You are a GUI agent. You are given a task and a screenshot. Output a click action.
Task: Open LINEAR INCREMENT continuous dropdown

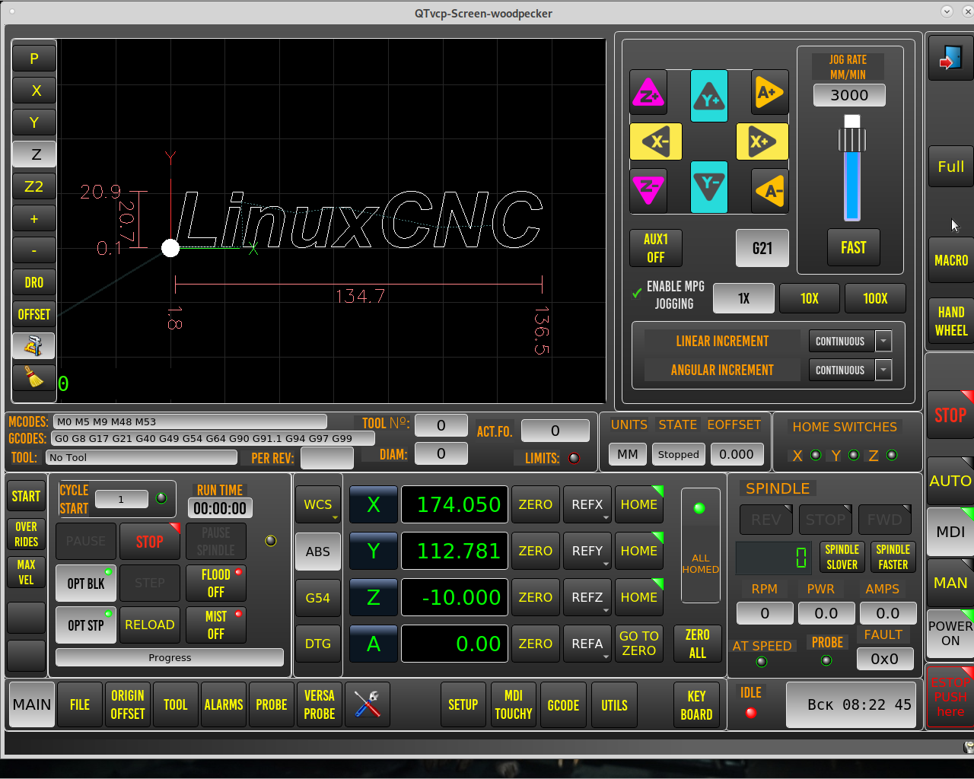click(x=850, y=341)
